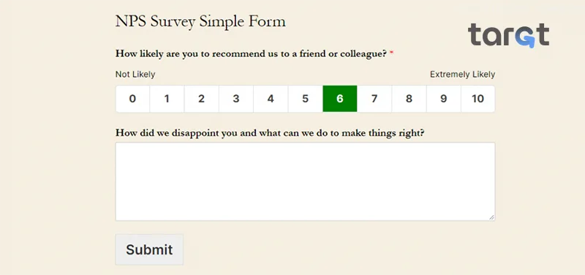
Task: Click the highlighted green 6 rating
Action: coord(340,99)
